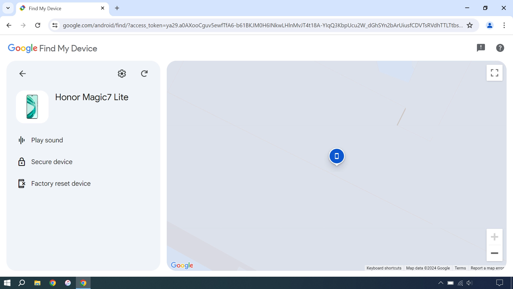Open Find My Device settings gear
Screen dimensions: 513x289
[122, 74]
